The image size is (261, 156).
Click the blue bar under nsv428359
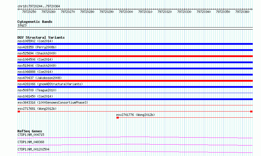click(x=135, y=50)
